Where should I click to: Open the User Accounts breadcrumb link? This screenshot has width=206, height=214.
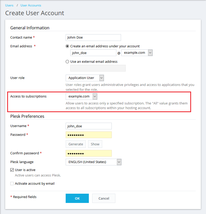[31, 5]
